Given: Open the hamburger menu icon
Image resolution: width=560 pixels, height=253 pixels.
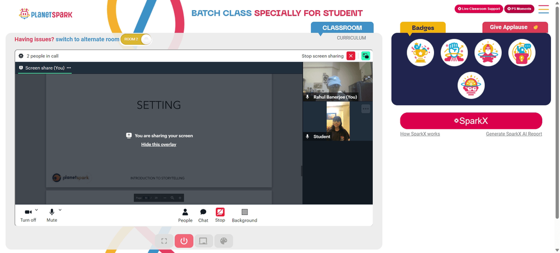Looking at the screenshot, I should (x=543, y=9).
